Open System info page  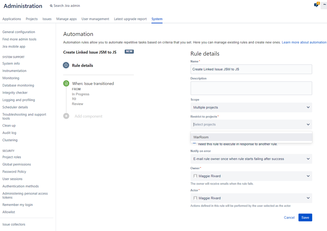pyautogui.click(x=11, y=63)
